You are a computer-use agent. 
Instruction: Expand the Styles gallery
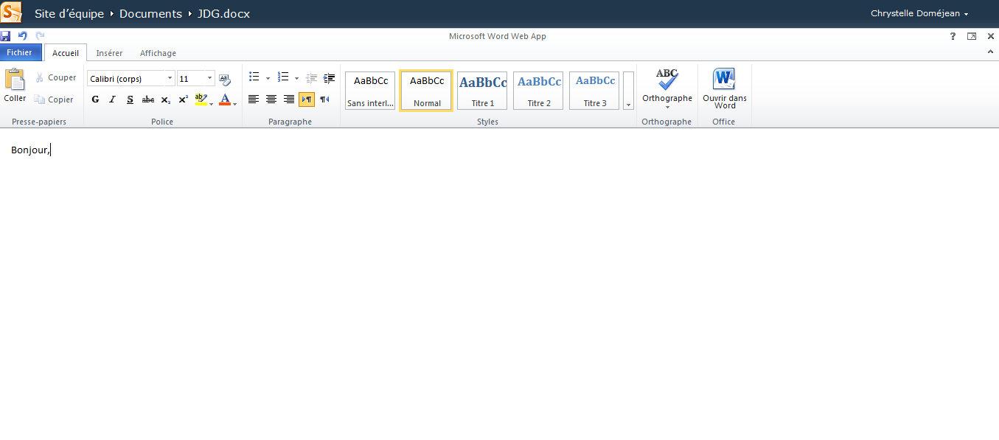tap(628, 91)
